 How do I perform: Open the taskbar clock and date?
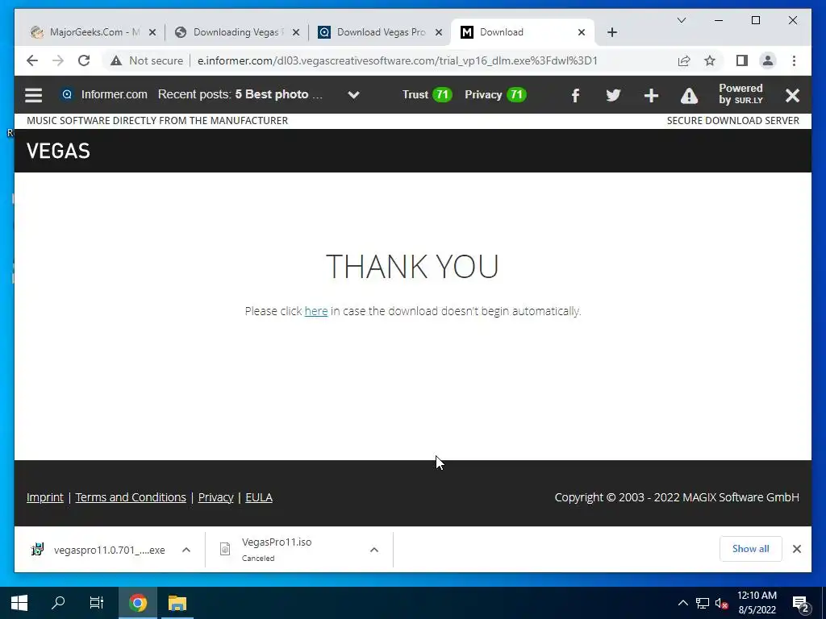pos(757,603)
